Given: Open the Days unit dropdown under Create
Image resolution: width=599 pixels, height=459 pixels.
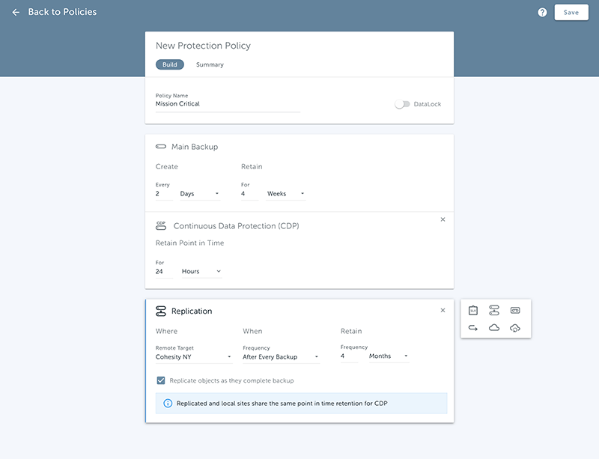Looking at the screenshot, I should pos(199,194).
